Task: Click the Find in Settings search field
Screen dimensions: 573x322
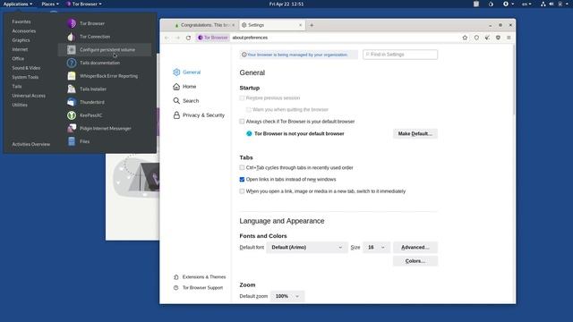Action: click(x=400, y=55)
